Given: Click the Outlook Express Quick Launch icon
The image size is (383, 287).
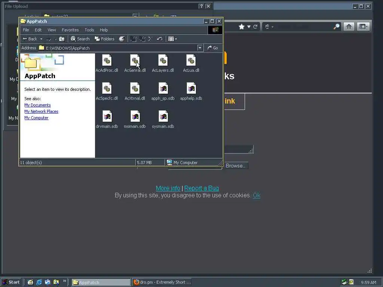Looking at the screenshot, I should [48, 282].
